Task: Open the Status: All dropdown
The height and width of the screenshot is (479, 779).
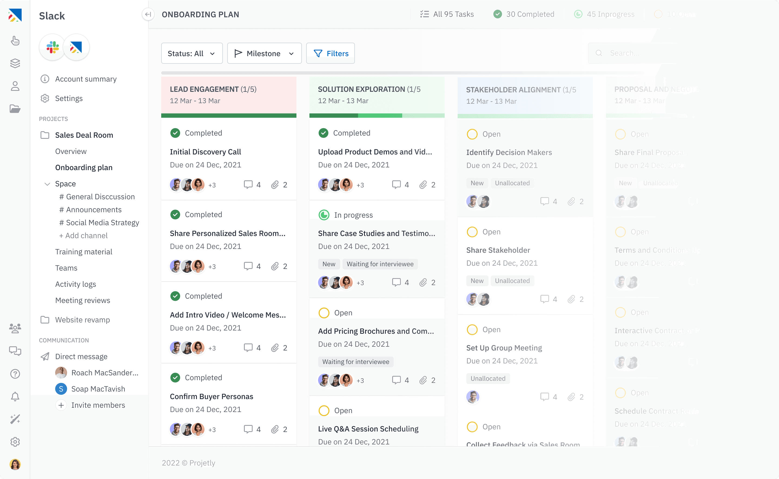Action: [x=192, y=53]
